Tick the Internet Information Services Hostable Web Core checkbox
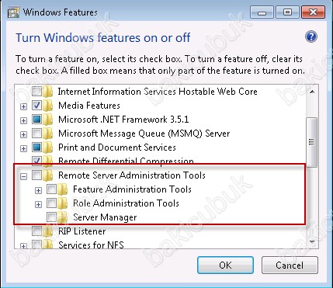The height and width of the screenshot is (288, 333). pos(37,92)
